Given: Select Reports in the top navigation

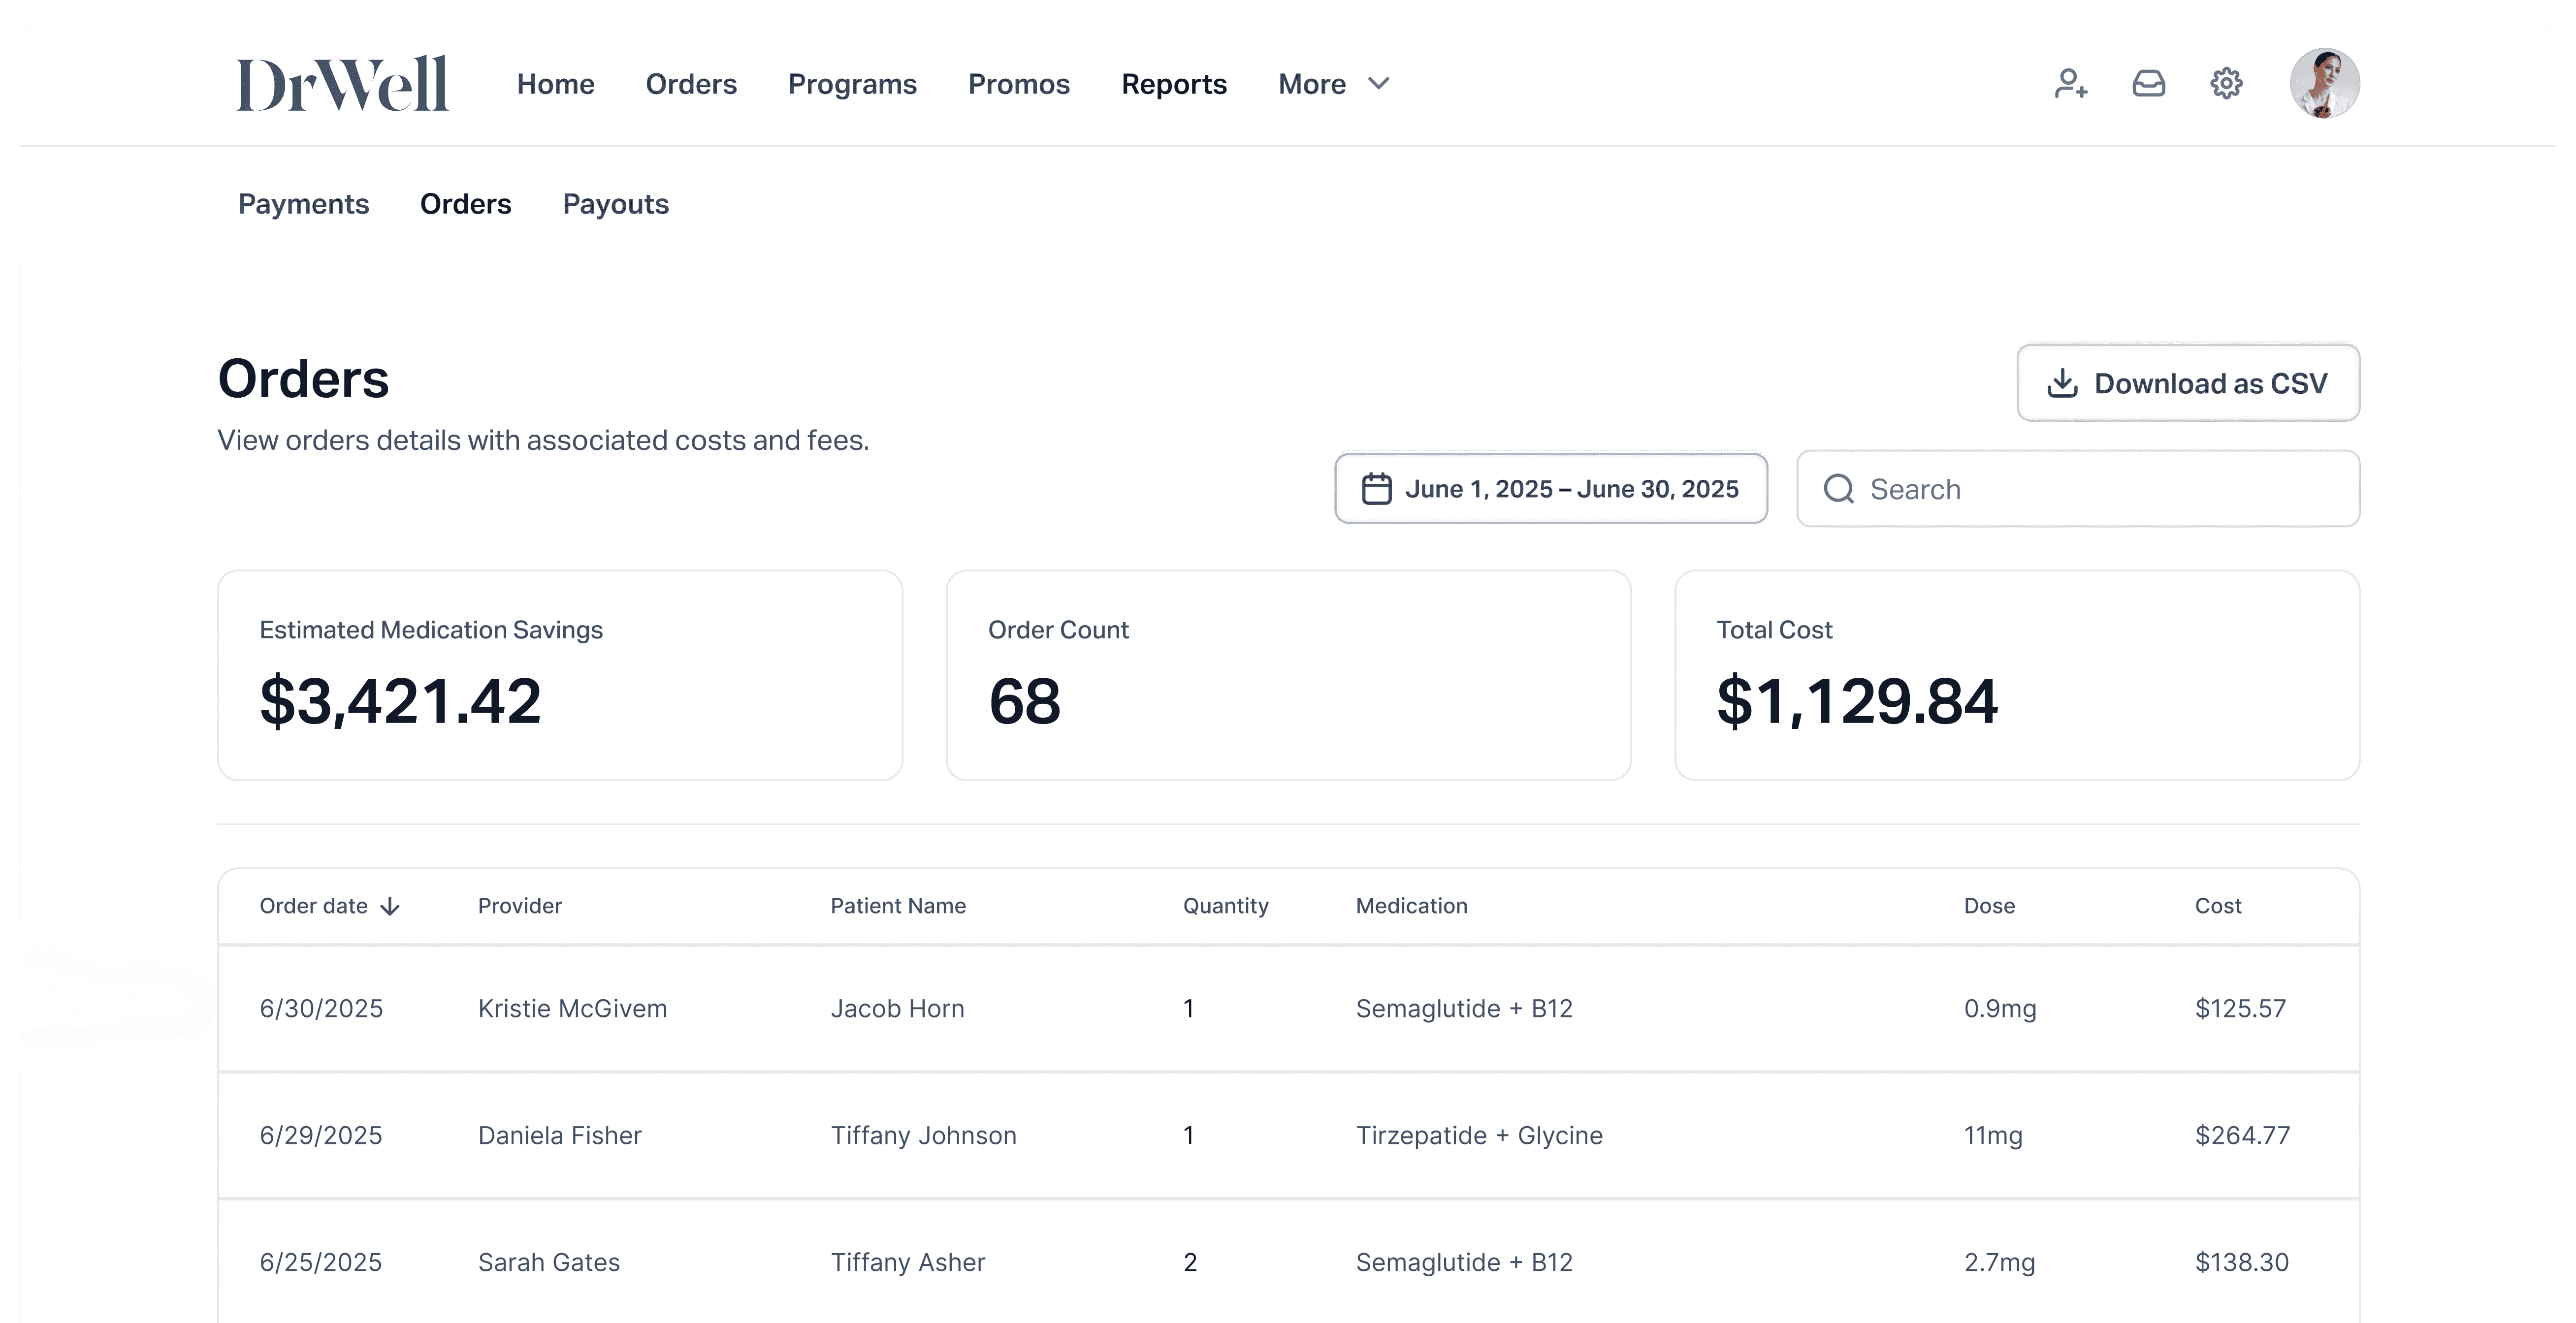Looking at the screenshot, I should (1173, 84).
